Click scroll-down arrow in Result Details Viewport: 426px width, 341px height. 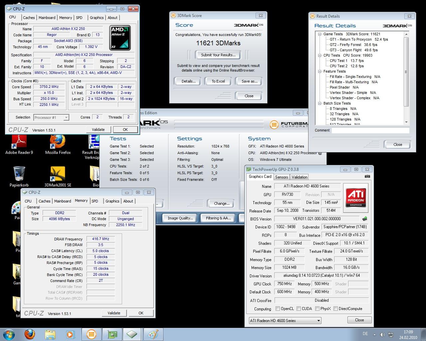click(x=406, y=122)
